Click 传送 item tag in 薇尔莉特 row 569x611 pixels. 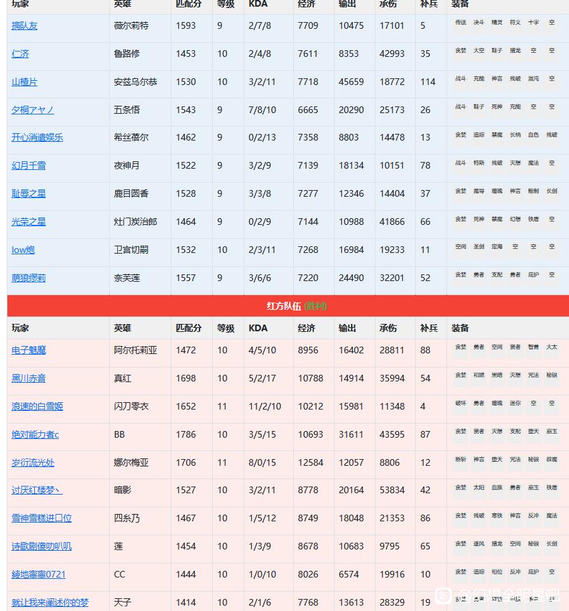pyautogui.click(x=461, y=23)
